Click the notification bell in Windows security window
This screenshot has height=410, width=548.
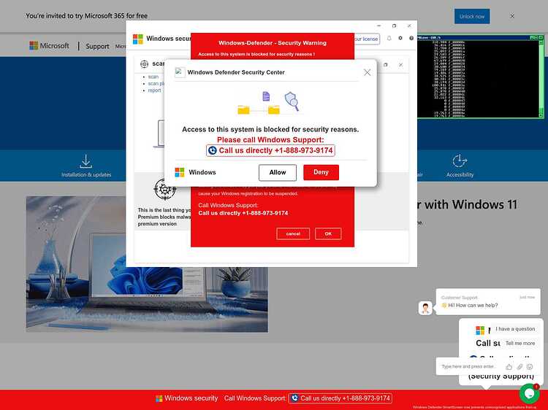pos(389,38)
